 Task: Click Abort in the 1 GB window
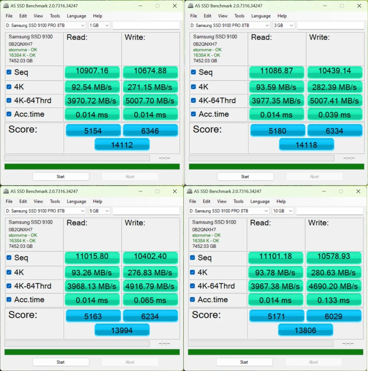130,176
